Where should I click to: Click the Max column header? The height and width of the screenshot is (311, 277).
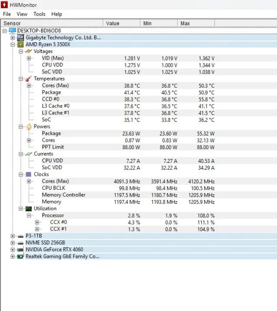[196, 23]
